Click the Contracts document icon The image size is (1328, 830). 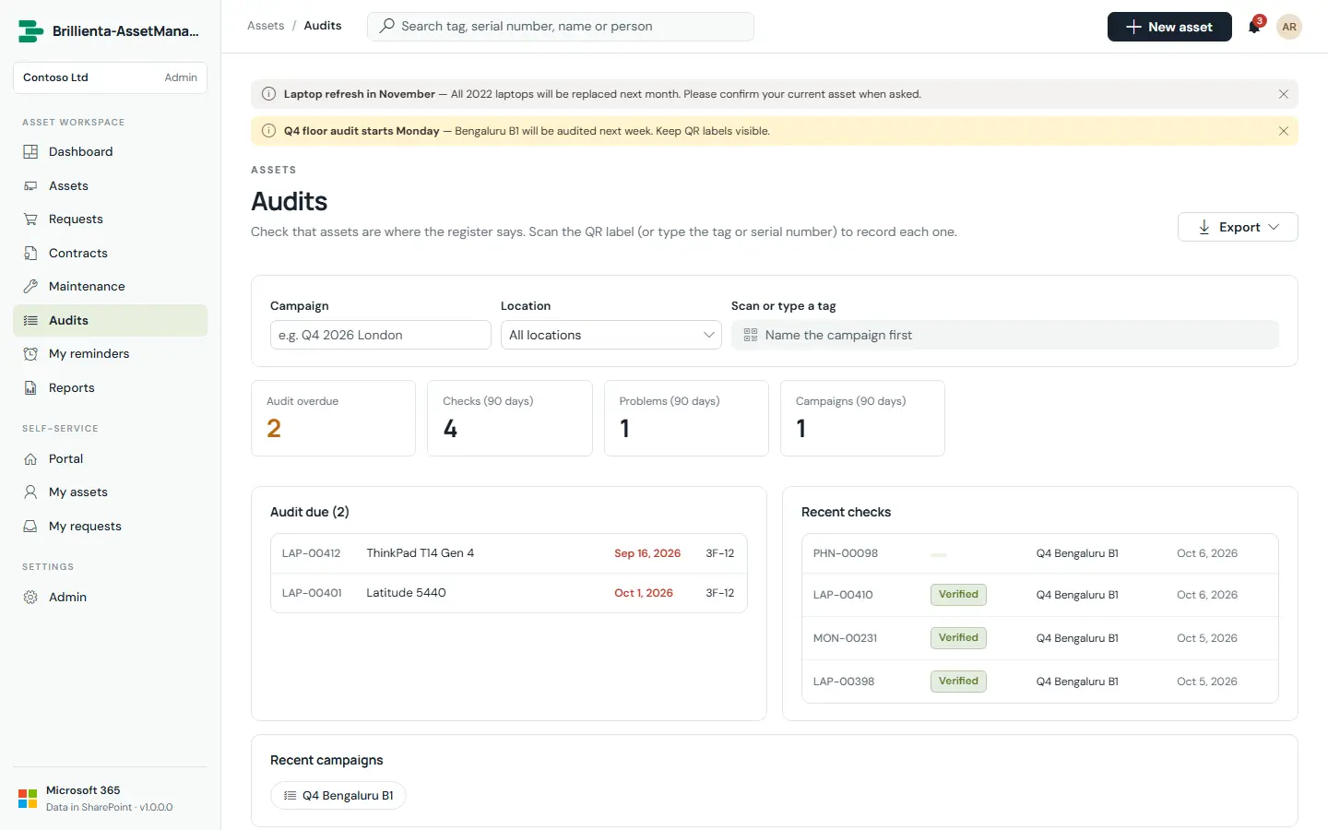(x=30, y=253)
